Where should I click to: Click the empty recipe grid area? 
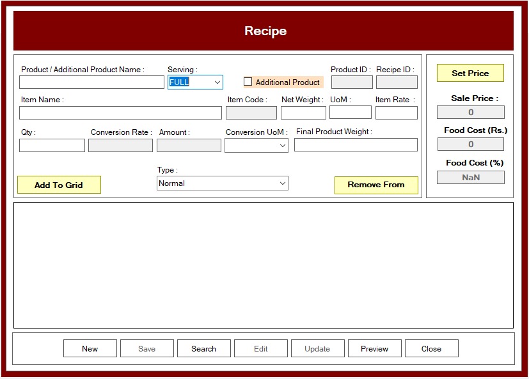[263, 265]
